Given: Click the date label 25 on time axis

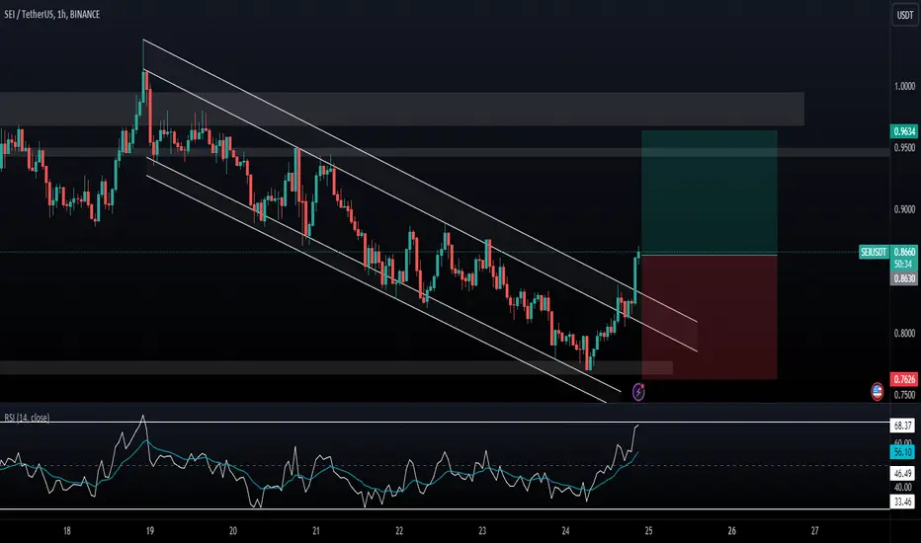Looking at the screenshot, I should point(648,531).
